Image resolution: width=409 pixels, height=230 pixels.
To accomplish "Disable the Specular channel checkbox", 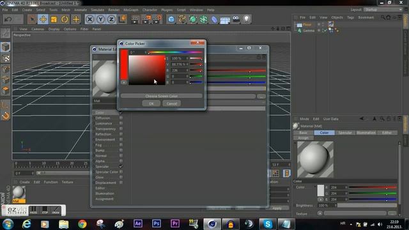I will point(121,166).
